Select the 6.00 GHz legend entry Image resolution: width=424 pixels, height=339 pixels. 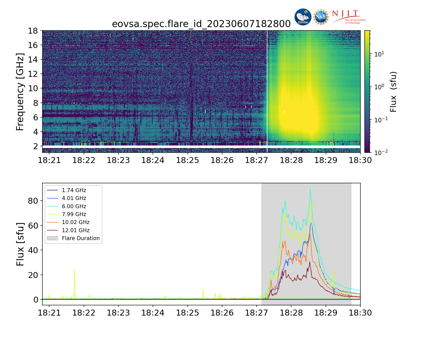pos(66,206)
